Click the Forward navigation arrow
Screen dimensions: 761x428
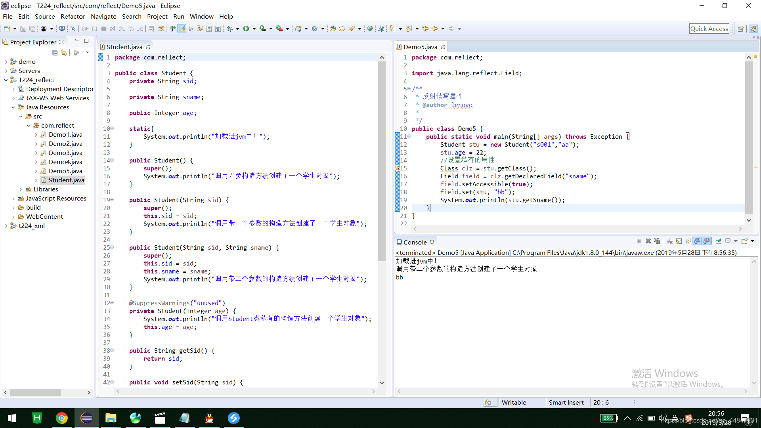pyautogui.click(x=451, y=29)
